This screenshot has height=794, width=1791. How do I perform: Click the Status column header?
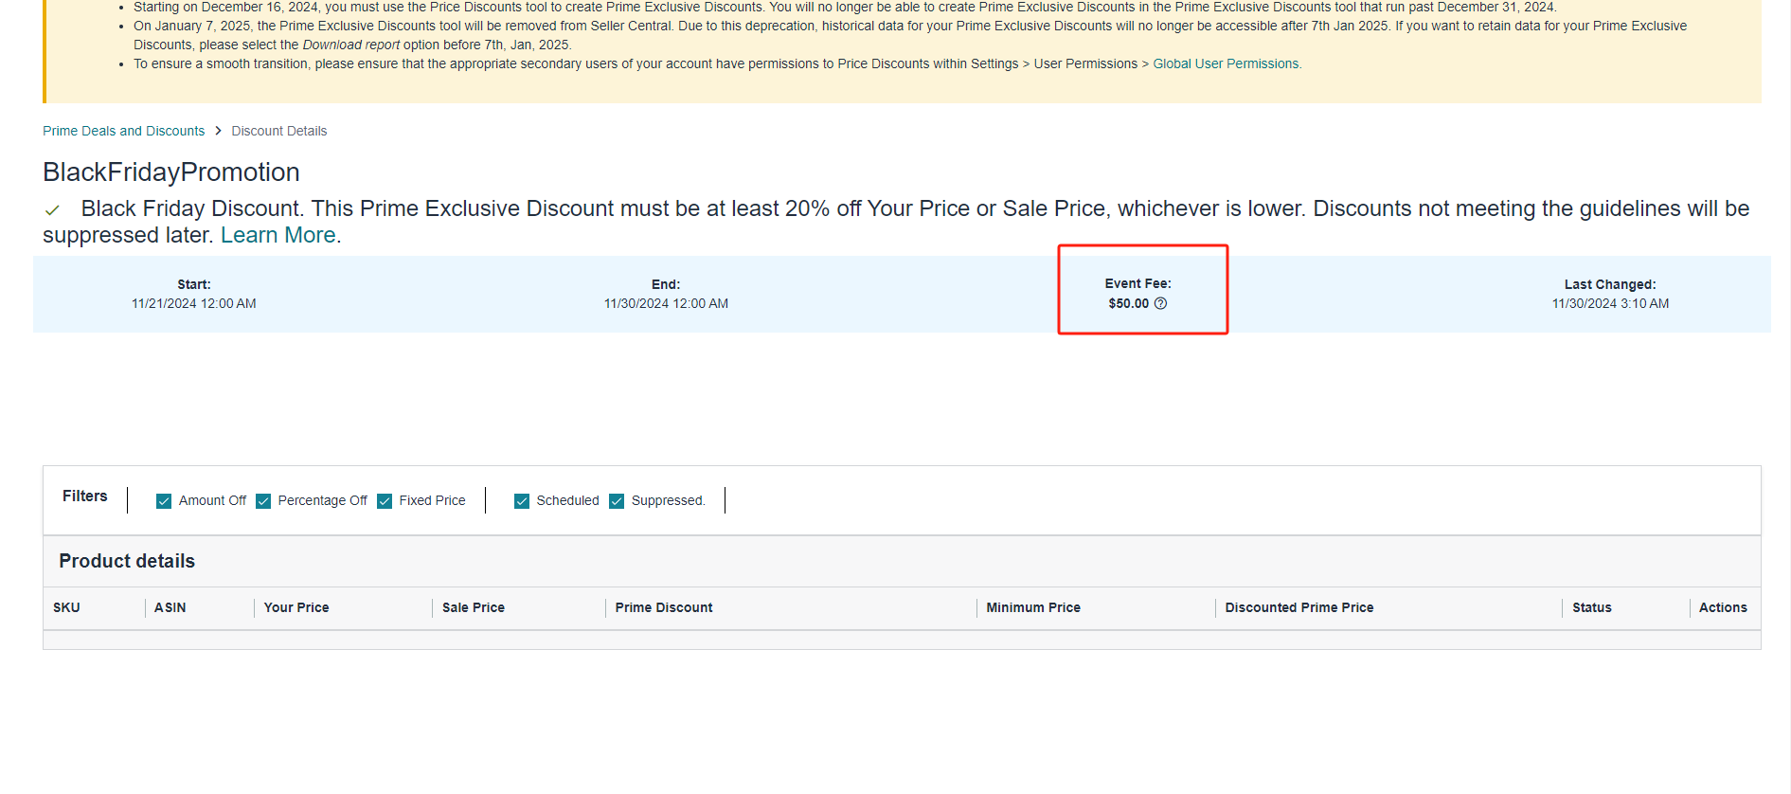1591,607
